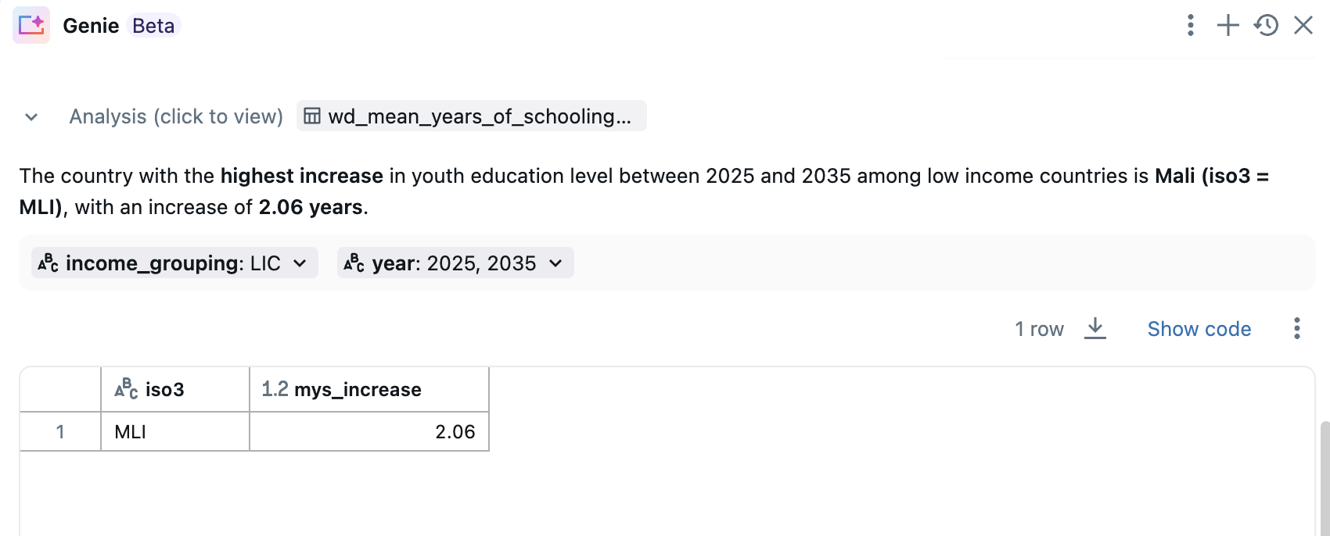
Task: Click the vertical scrollbar thumb
Action: click(x=1324, y=477)
